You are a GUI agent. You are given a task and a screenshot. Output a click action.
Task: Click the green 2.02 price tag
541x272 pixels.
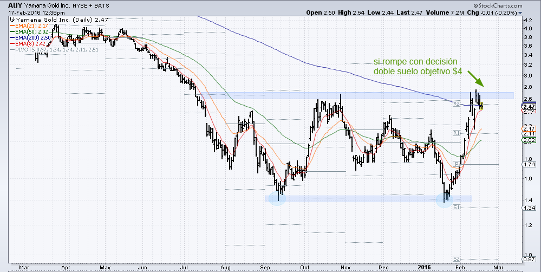coord(530,140)
